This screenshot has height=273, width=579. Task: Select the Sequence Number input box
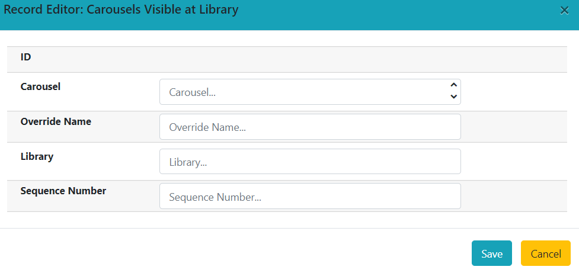(x=309, y=196)
